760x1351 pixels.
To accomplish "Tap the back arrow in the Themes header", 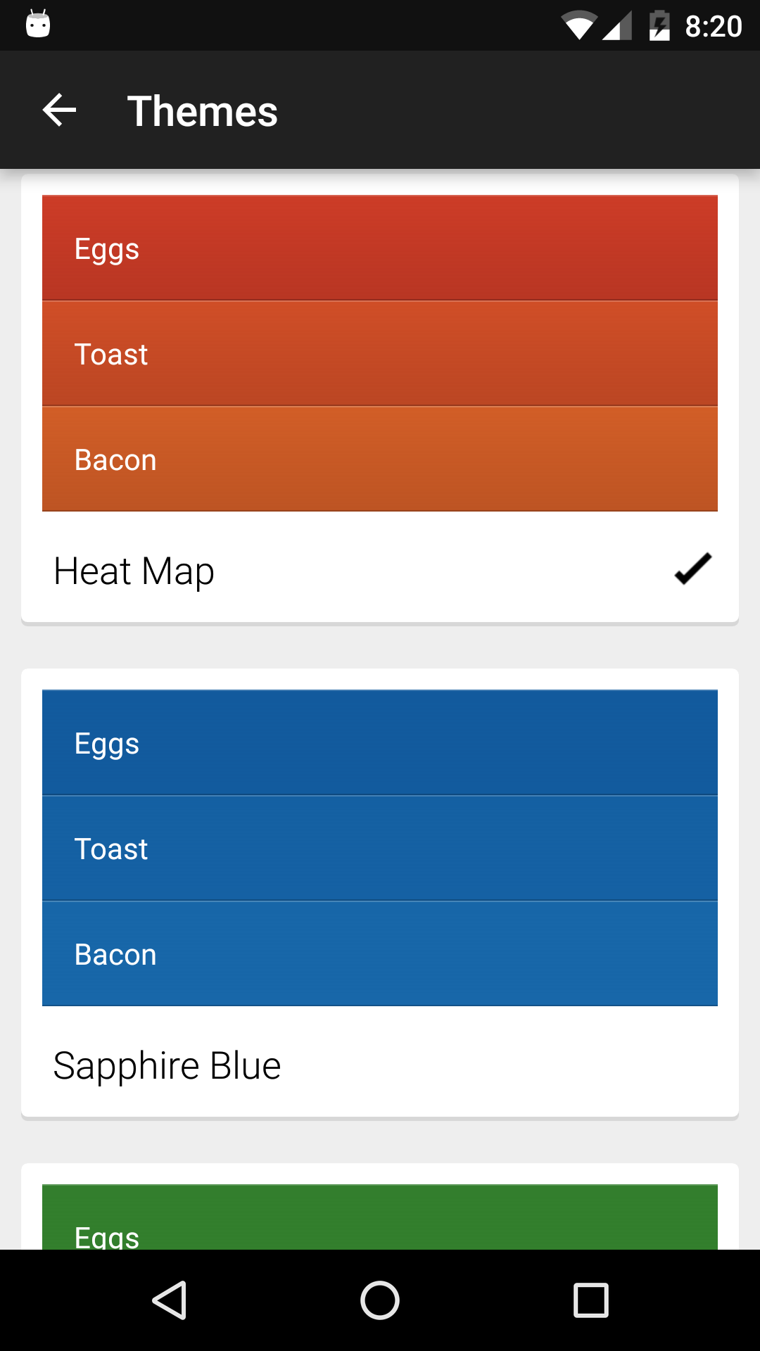I will point(59,110).
